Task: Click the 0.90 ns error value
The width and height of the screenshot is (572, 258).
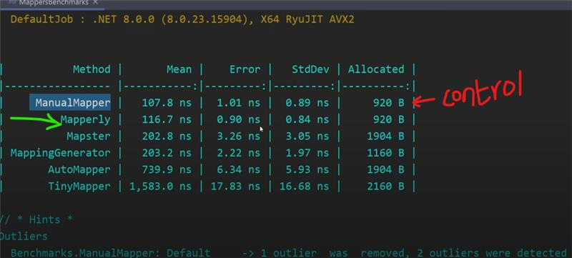Action: tap(239, 119)
